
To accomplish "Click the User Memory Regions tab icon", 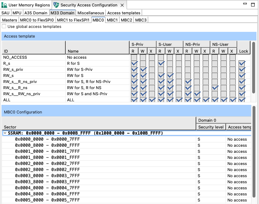I will coord(5,5).
